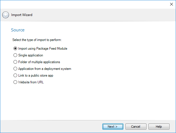Pick the Folder of multiple applications radio button
This screenshot has height=133, width=176.
coord(15,62)
